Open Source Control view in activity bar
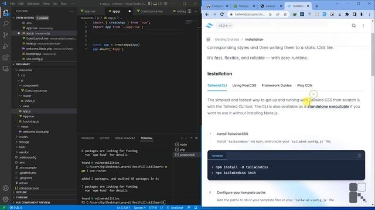This screenshot has height=210, width=375. point(5,35)
